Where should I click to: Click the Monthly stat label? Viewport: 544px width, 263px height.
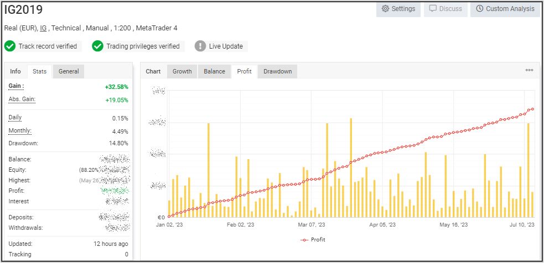[20, 131]
